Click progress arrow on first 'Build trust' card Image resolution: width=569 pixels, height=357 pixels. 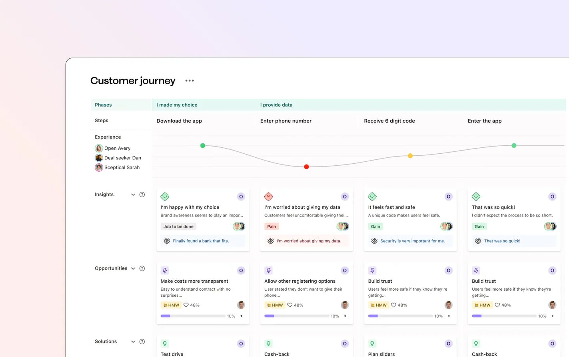click(449, 316)
